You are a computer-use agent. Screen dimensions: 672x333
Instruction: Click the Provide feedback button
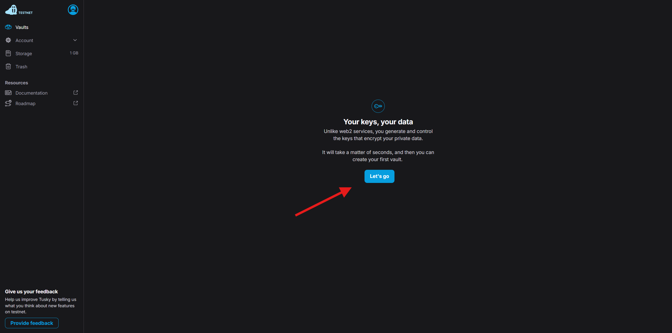pyautogui.click(x=32, y=323)
